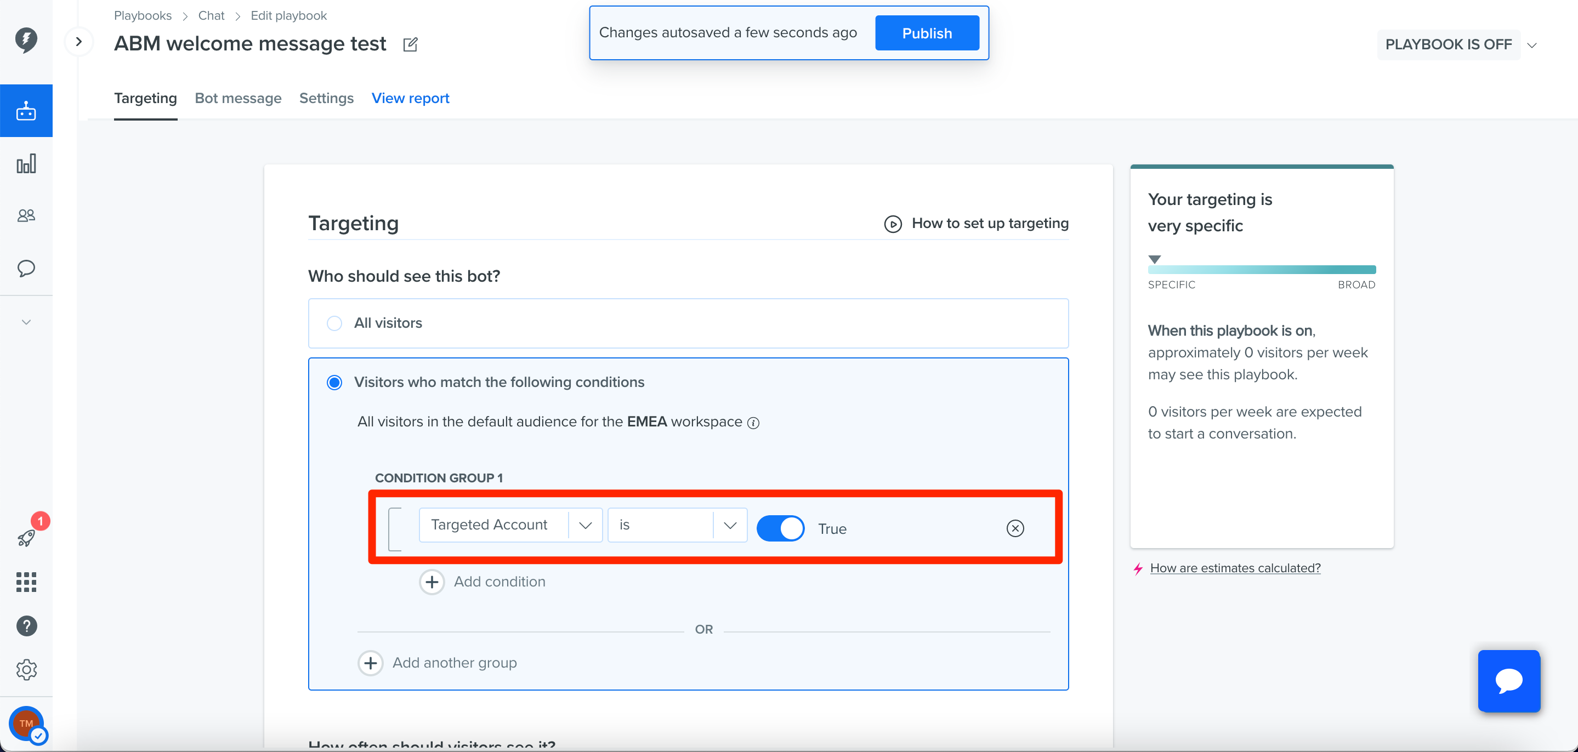The image size is (1578, 752).
Task: Open the Reports analytics panel
Action: (26, 163)
